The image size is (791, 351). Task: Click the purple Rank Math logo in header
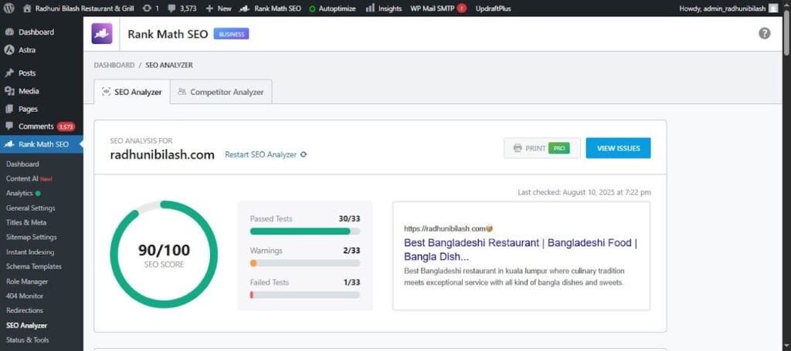[x=102, y=34]
